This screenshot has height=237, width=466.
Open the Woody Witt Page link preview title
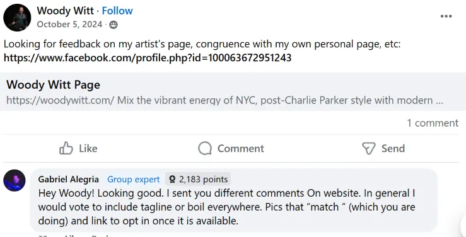coord(53,84)
